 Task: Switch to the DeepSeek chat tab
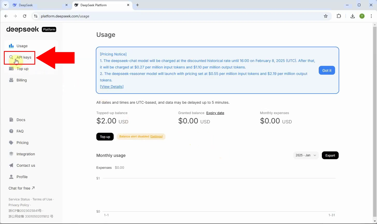pos(40,5)
